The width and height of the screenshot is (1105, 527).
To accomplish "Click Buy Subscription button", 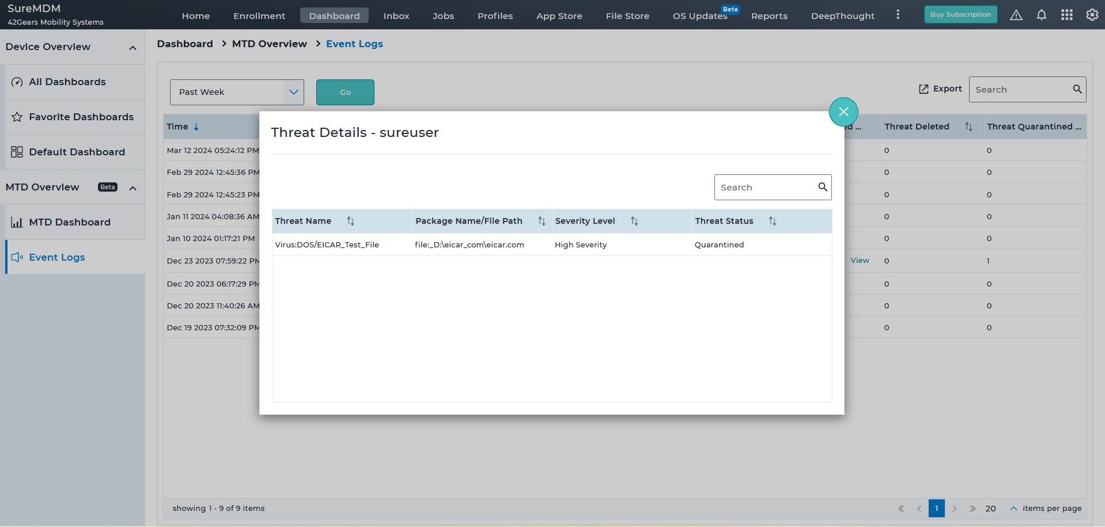I will (960, 14).
